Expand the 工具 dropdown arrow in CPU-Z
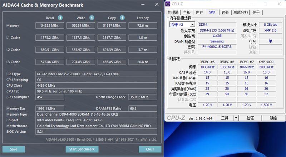 [x=236, y=118]
